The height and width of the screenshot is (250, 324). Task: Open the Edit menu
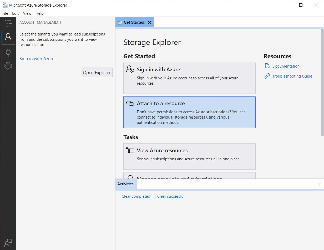[x=16, y=13]
